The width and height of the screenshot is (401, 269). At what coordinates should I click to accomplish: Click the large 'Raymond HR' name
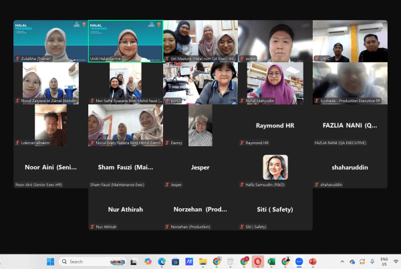tap(275, 125)
